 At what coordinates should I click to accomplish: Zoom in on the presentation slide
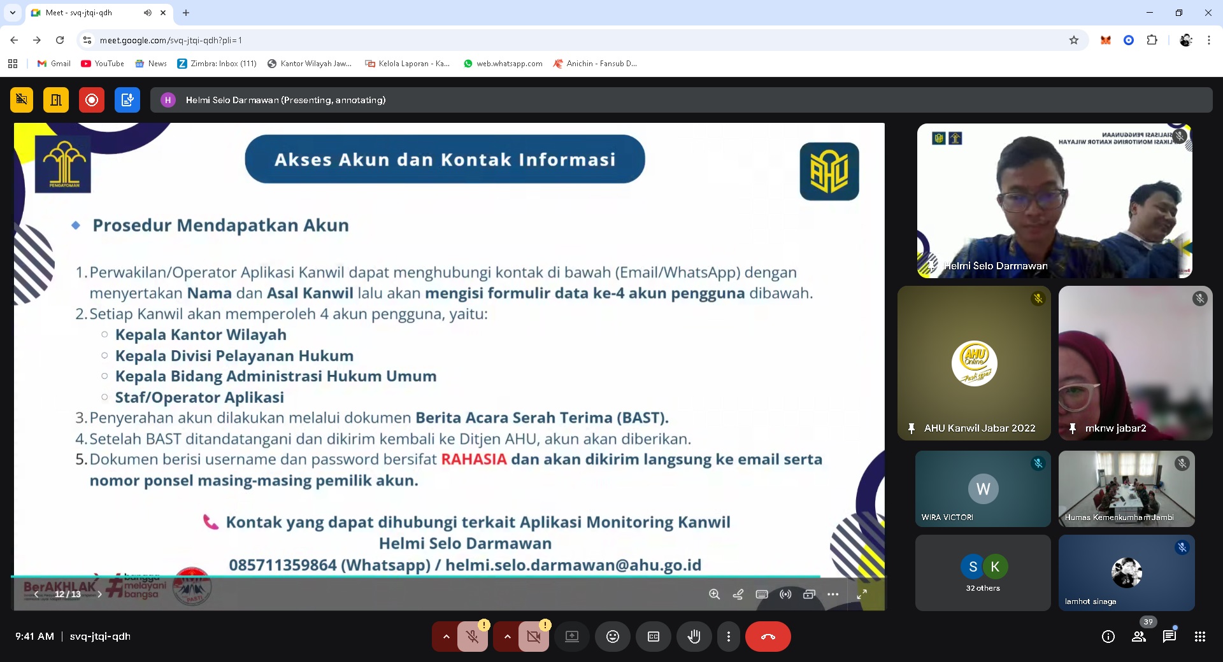point(714,594)
